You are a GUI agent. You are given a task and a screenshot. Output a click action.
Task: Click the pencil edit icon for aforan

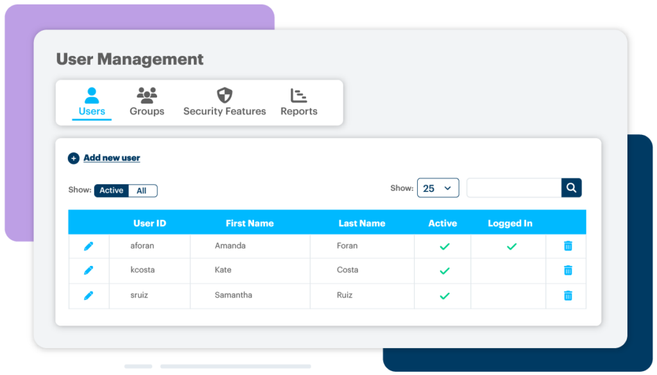(x=89, y=246)
